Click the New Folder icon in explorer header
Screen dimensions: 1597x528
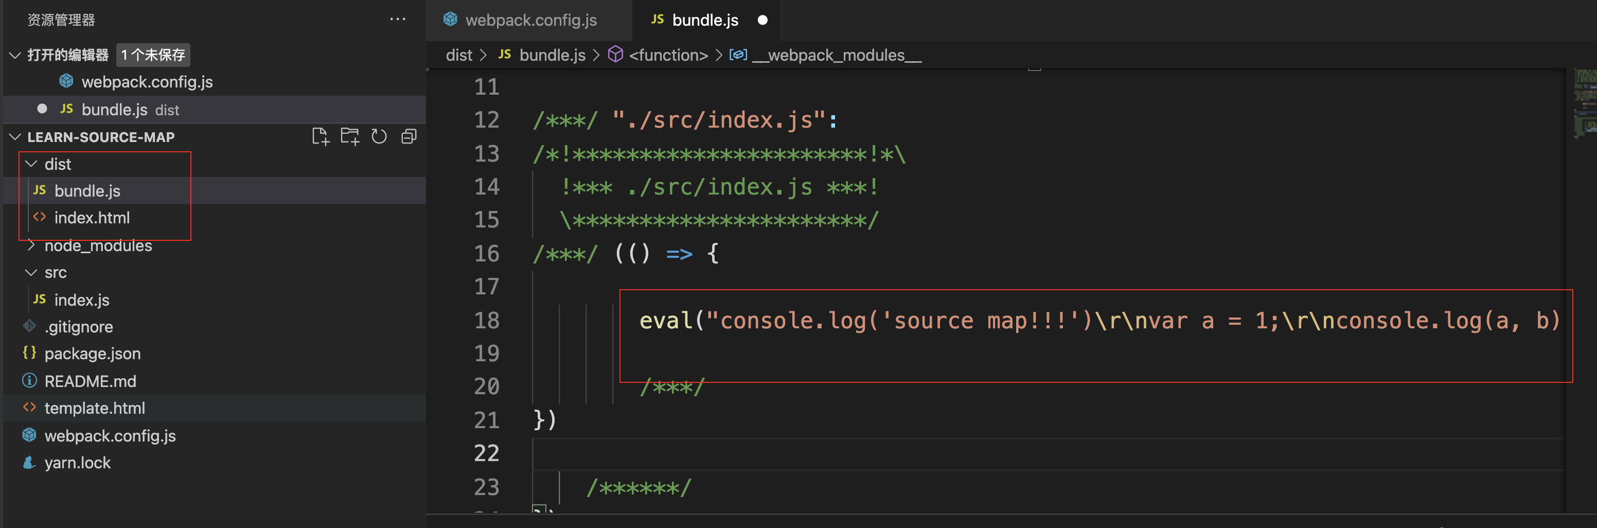pyautogui.click(x=350, y=136)
